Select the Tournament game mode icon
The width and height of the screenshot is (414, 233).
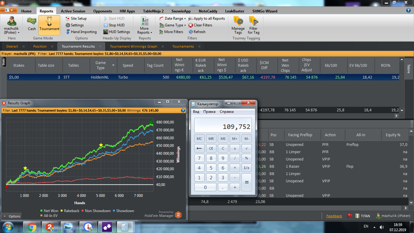[49, 25]
